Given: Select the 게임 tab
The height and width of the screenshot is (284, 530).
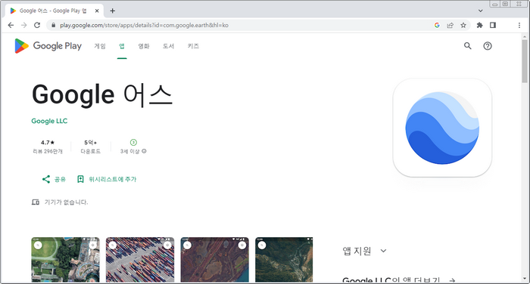Looking at the screenshot, I should (x=100, y=46).
